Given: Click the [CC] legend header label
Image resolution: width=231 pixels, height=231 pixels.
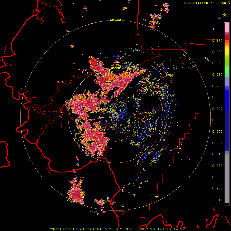Looking at the screenshot, I should (x=219, y=18).
